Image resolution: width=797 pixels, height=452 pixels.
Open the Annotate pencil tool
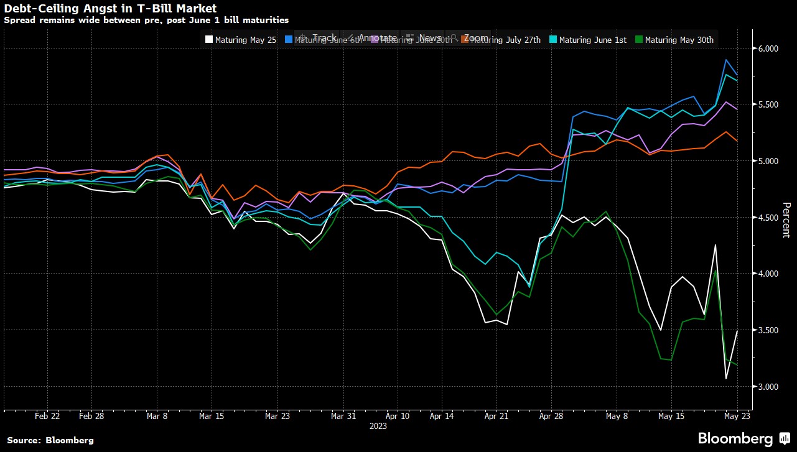click(x=371, y=38)
